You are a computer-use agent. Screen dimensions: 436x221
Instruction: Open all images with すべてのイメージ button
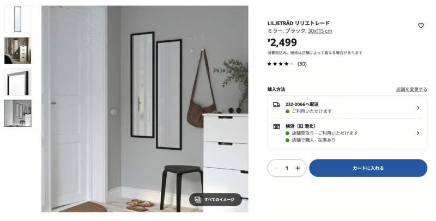pyautogui.click(x=215, y=199)
